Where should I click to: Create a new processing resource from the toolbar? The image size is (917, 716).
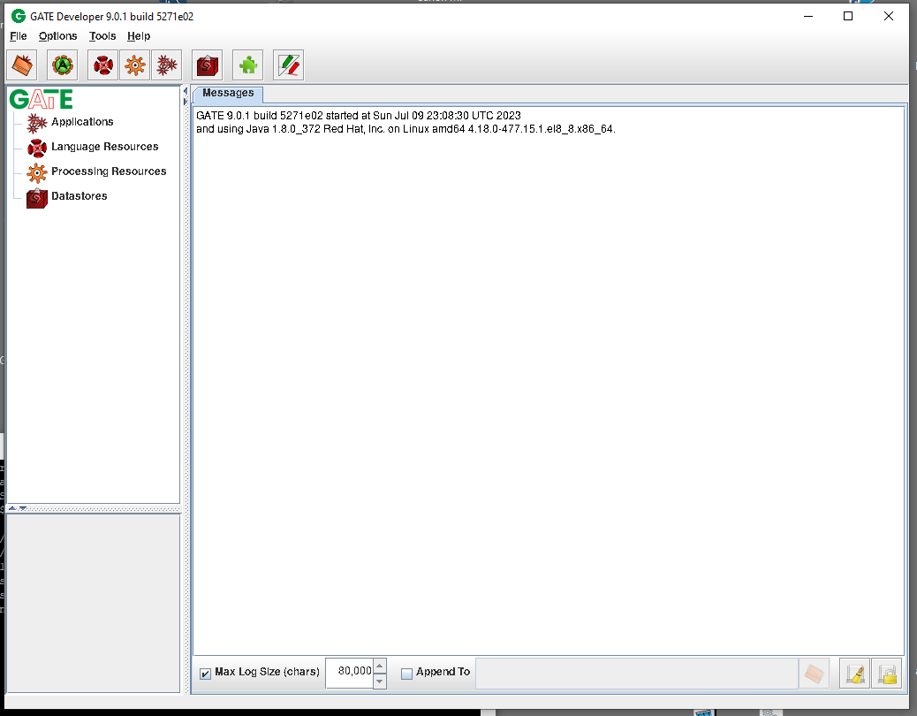pos(134,65)
